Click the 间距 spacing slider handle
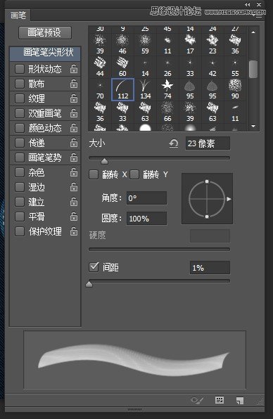 point(89,284)
